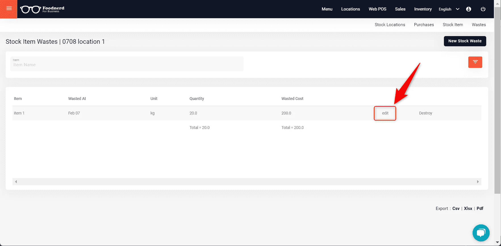Screen dimensions: 501x246
Task: Export wastes as Csv
Action: click(x=456, y=209)
